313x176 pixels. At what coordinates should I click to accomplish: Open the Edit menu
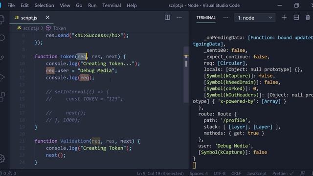tap(24, 5)
